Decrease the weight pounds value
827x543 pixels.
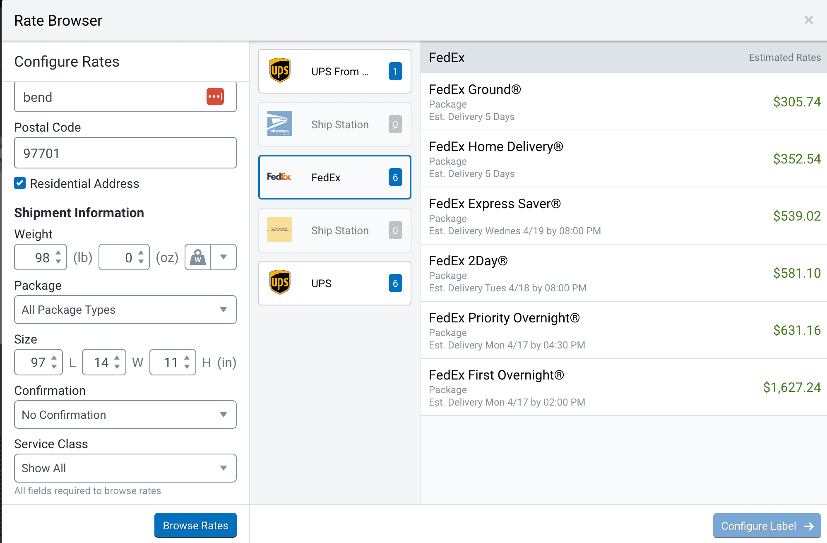58,262
